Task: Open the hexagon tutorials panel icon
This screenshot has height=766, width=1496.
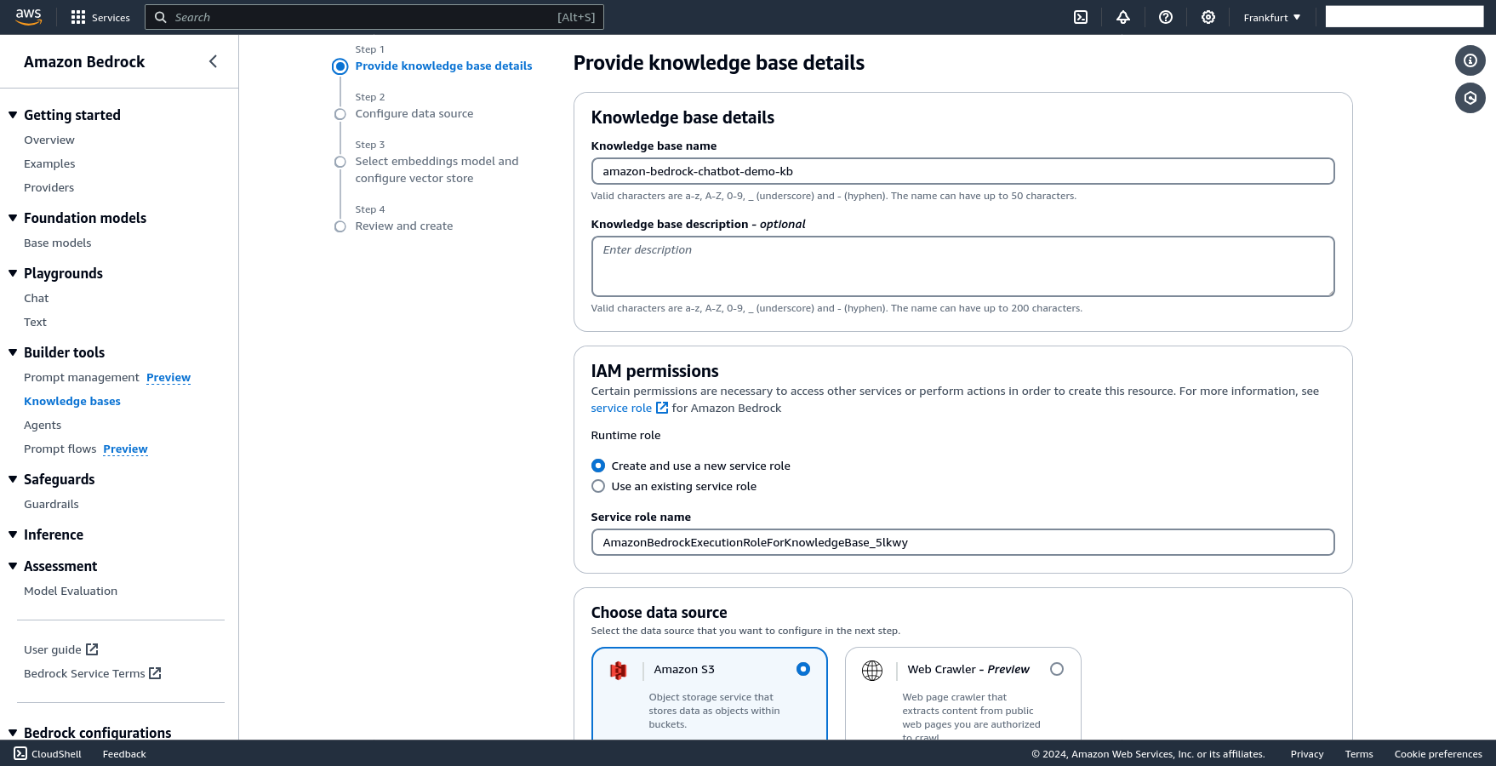Action: pyautogui.click(x=1470, y=99)
